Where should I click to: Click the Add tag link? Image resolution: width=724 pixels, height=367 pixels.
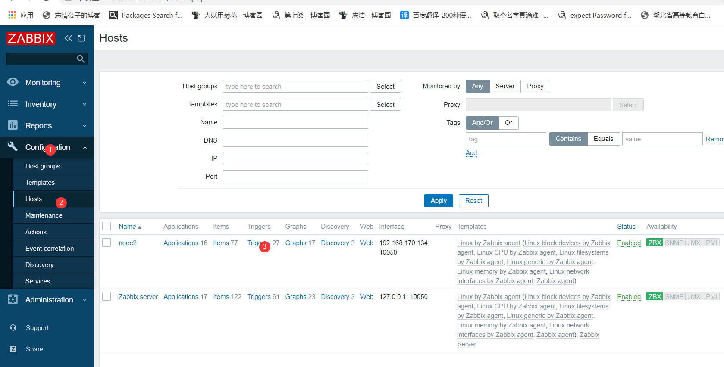(471, 153)
